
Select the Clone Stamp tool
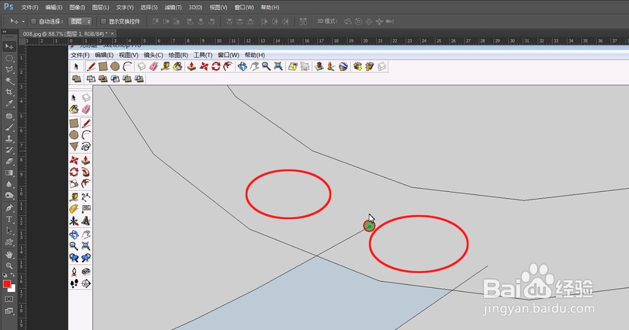click(9, 139)
